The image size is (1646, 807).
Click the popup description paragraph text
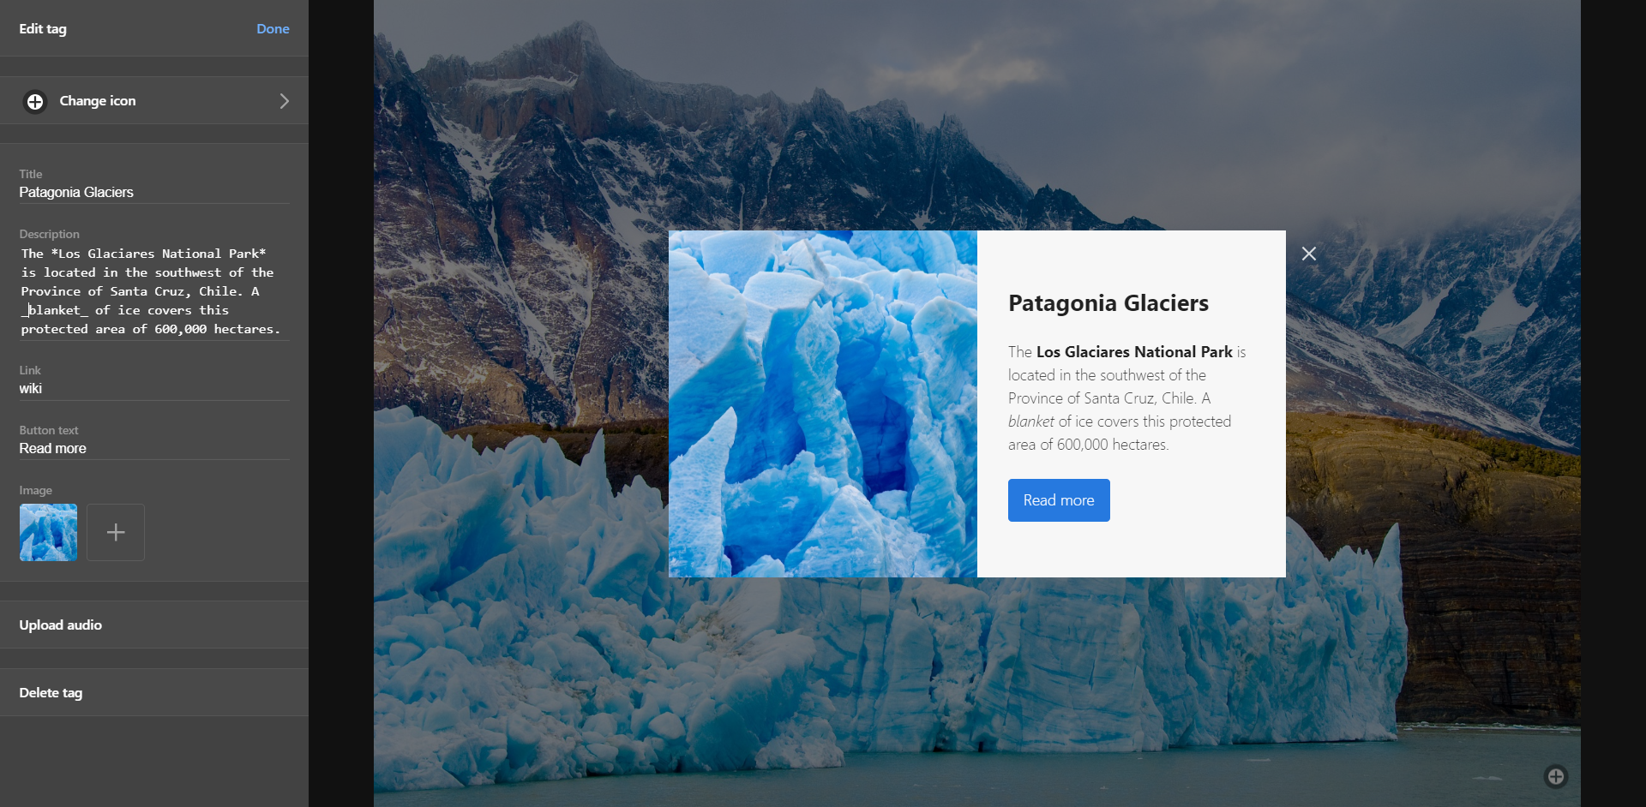pyautogui.click(x=1127, y=398)
